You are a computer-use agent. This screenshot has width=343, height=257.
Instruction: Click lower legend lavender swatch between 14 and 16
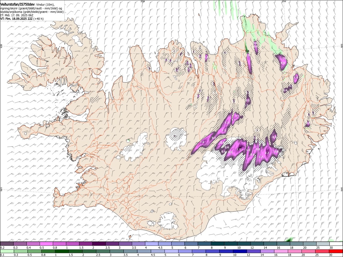[x=267, y=251]
